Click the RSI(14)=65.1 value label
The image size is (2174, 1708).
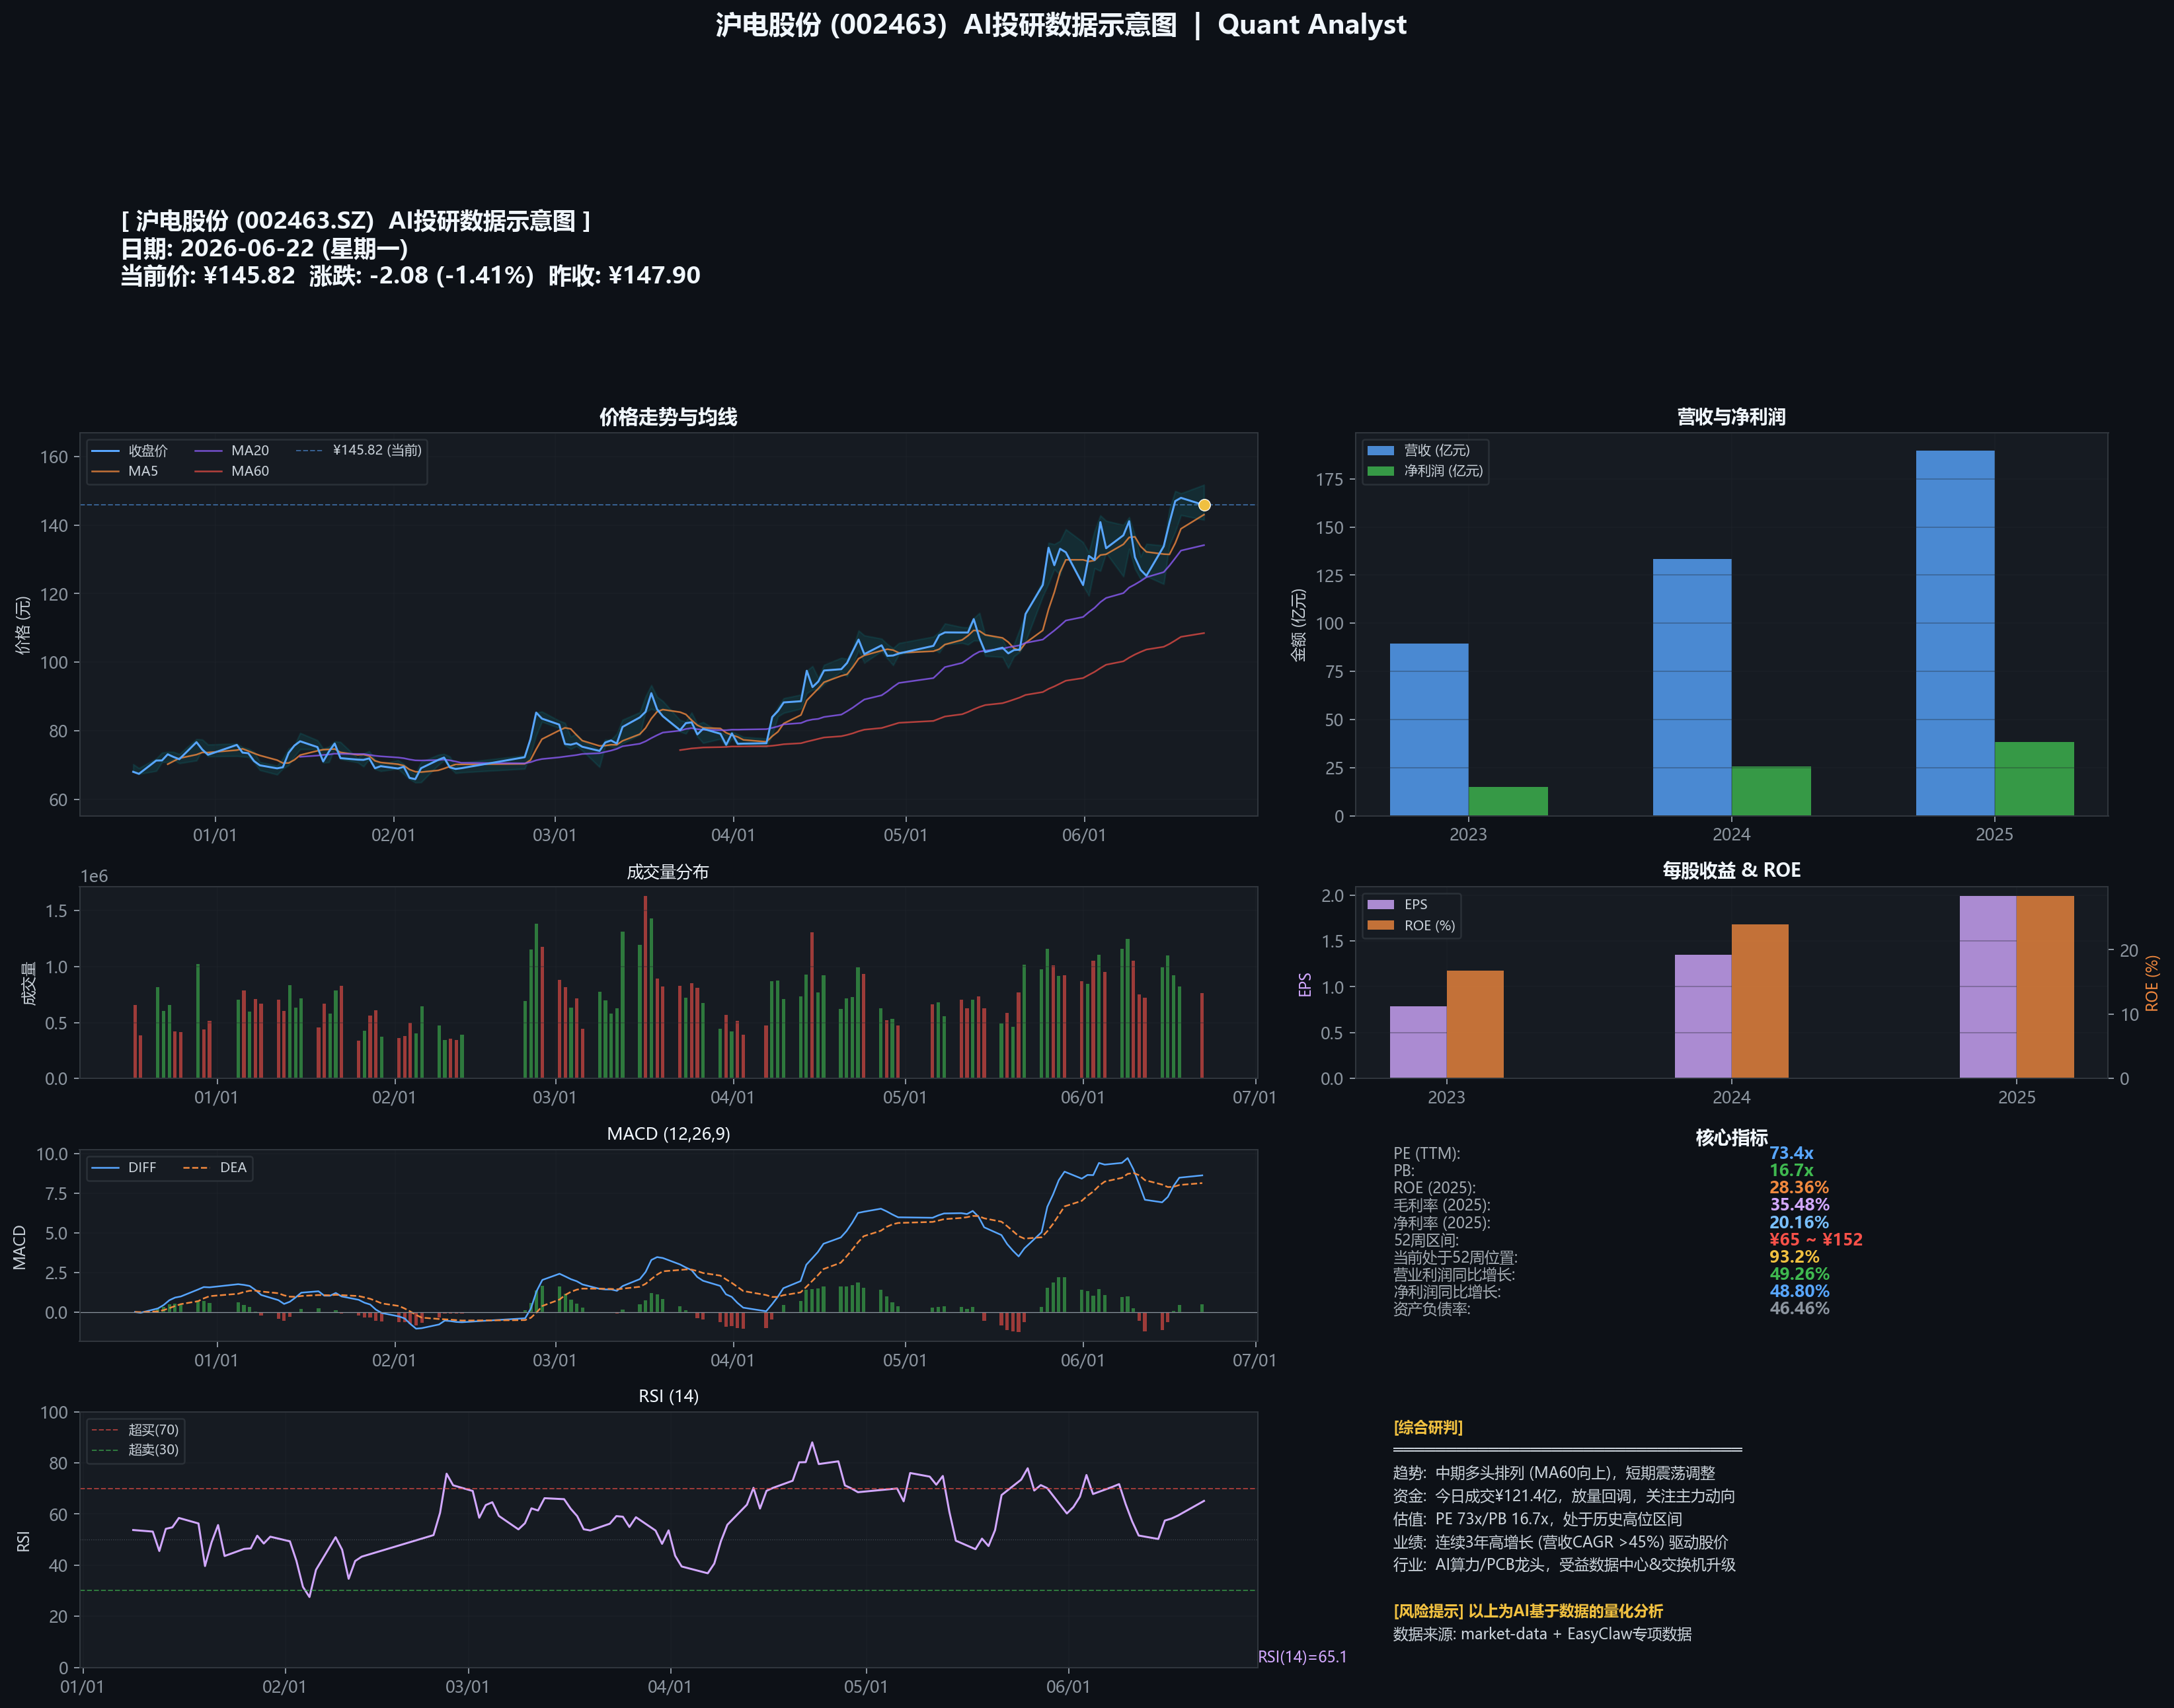(x=1301, y=1657)
